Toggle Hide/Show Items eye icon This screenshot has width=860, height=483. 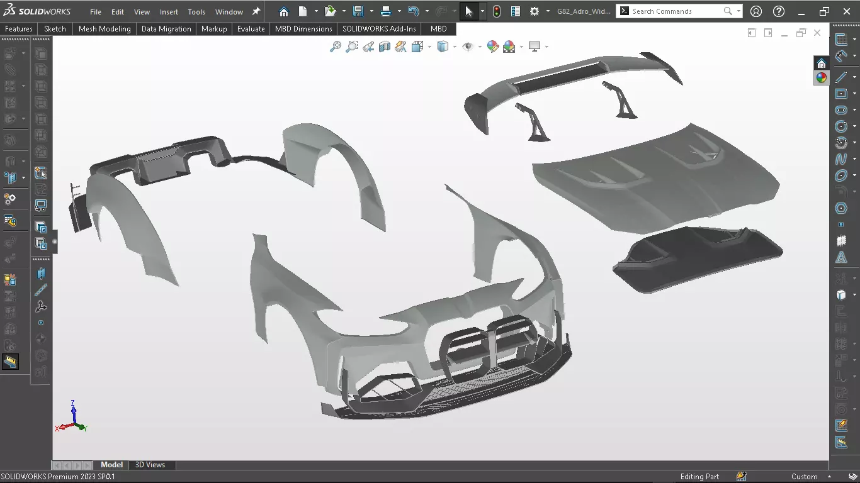tap(468, 47)
